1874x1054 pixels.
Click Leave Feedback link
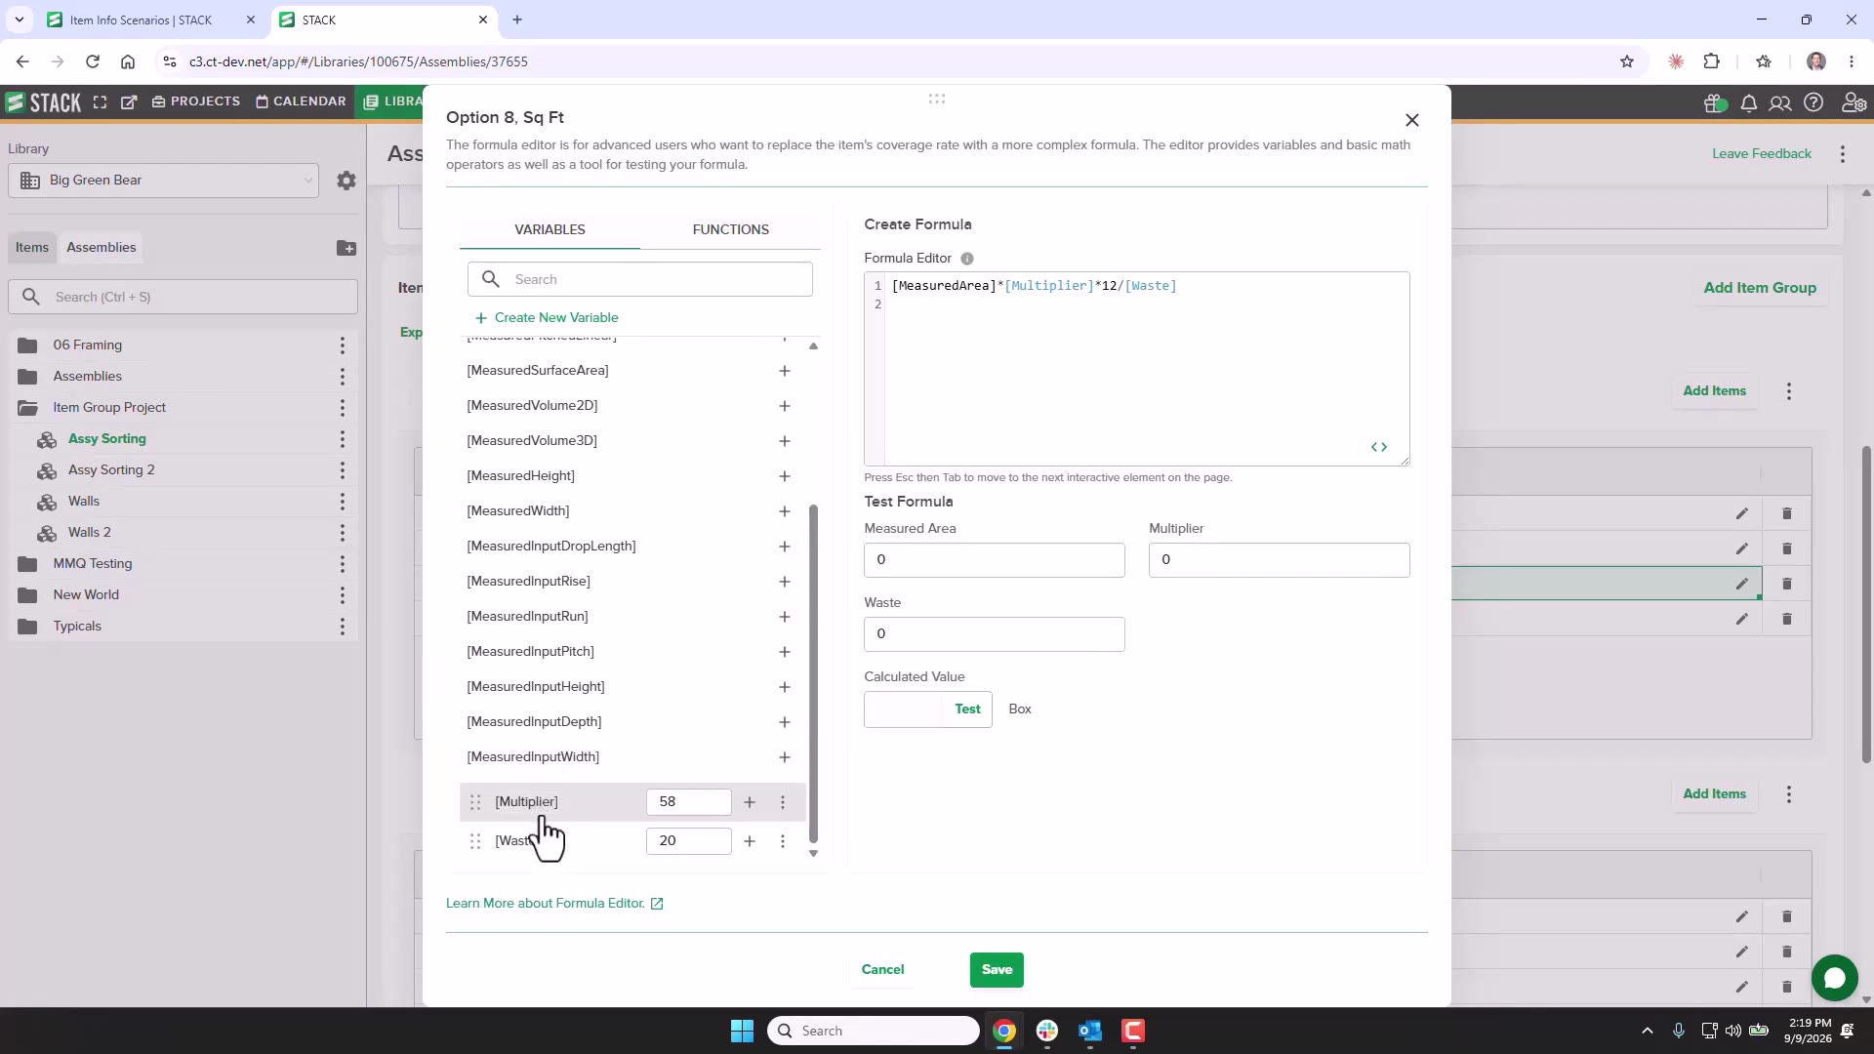pos(1762,154)
